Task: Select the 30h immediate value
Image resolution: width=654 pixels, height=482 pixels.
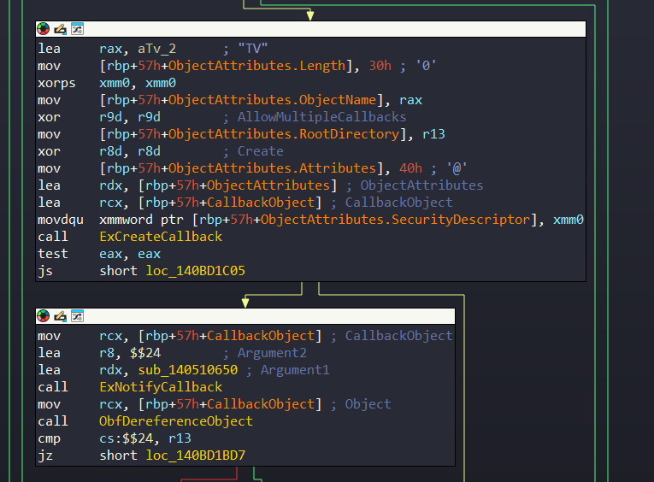Action: [380, 66]
